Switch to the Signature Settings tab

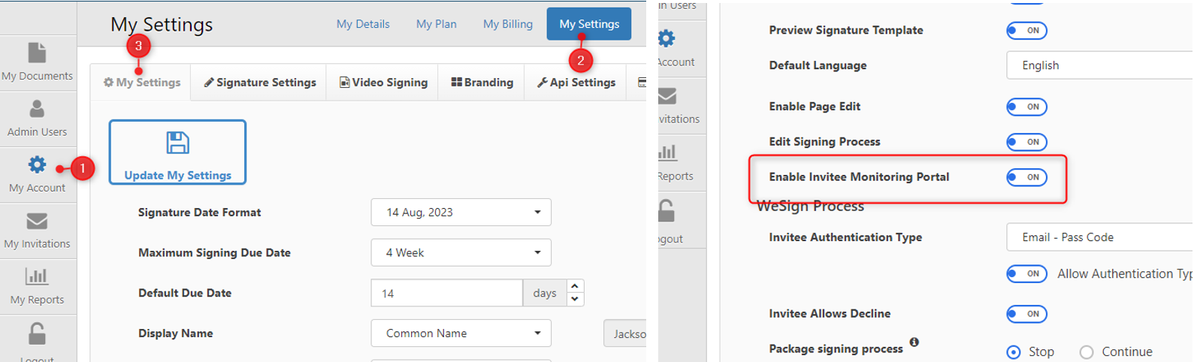[260, 83]
